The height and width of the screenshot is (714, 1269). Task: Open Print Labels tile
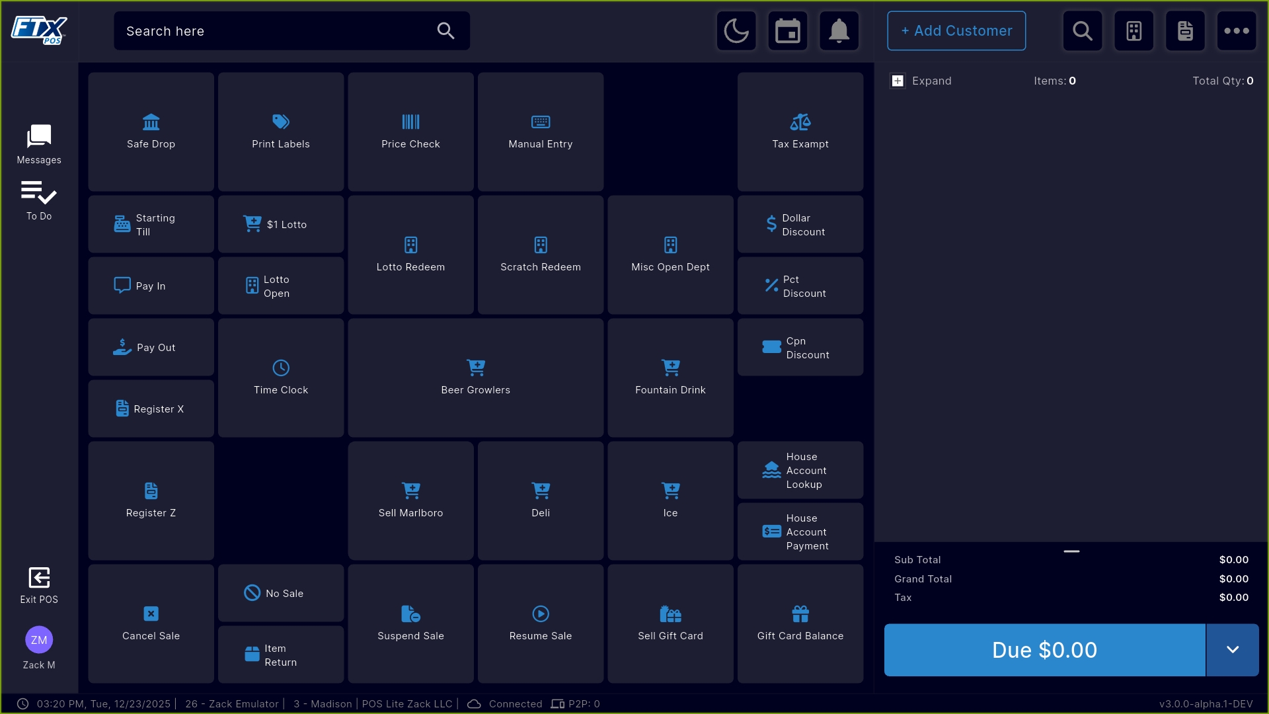pos(281,132)
